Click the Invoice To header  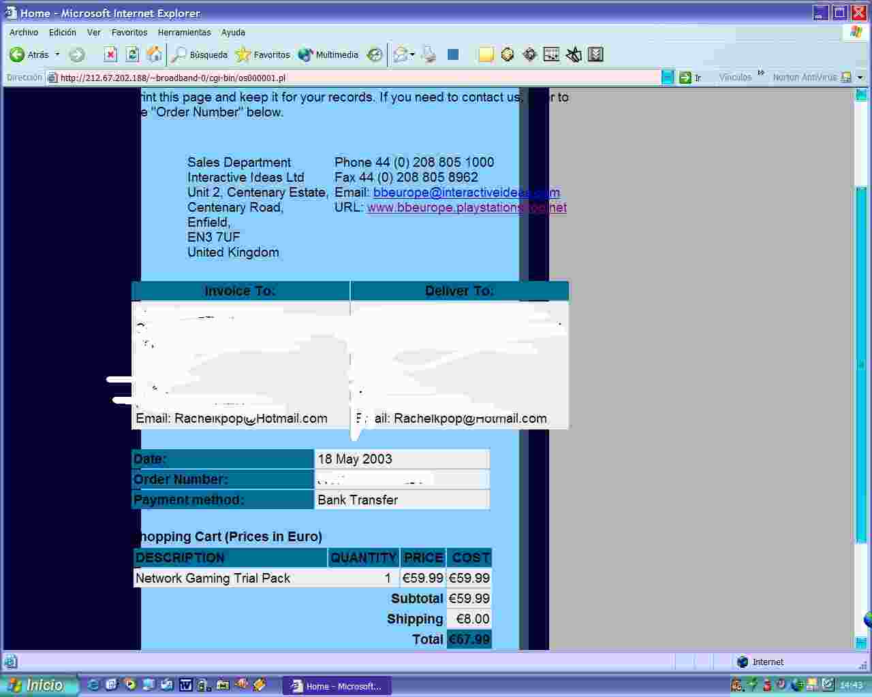pos(240,291)
